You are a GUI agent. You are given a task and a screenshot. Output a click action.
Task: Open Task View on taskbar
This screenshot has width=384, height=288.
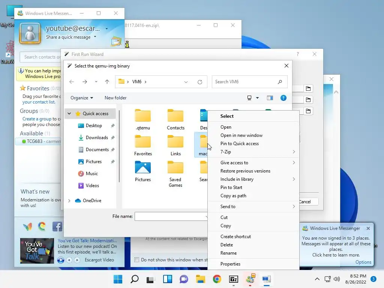pos(150,279)
